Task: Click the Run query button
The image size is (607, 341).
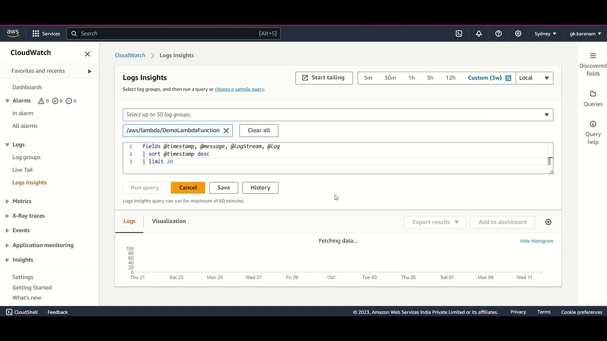Action: point(145,188)
